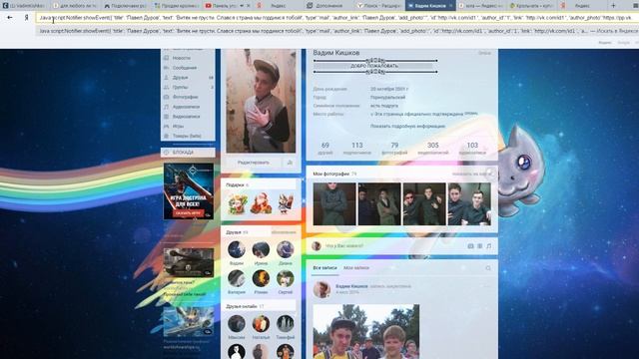
Task: Click the Yandex Я icon beside the address bar
Action: (x=27, y=18)
